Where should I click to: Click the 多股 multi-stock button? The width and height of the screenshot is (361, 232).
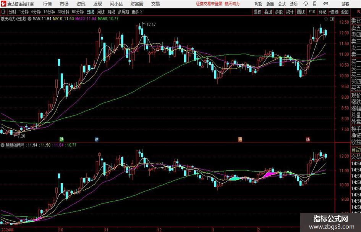pos(279,12)
